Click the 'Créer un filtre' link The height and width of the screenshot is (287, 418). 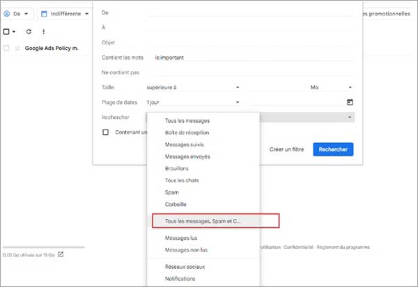tap(286, 149)
